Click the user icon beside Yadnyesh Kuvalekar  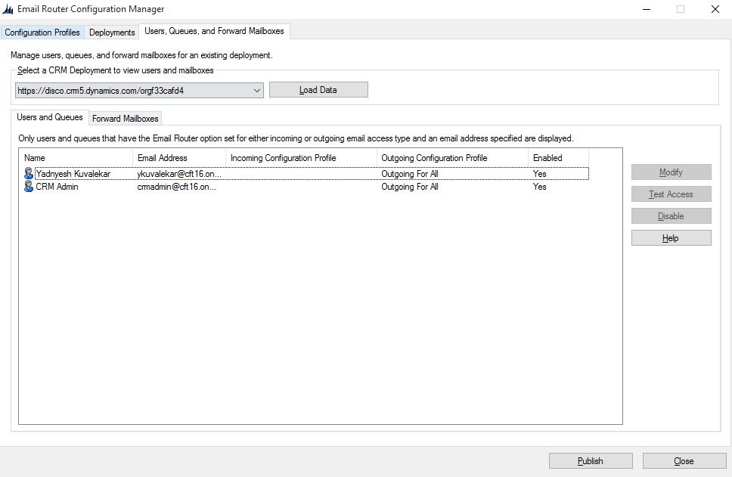[x=29, y=174]
